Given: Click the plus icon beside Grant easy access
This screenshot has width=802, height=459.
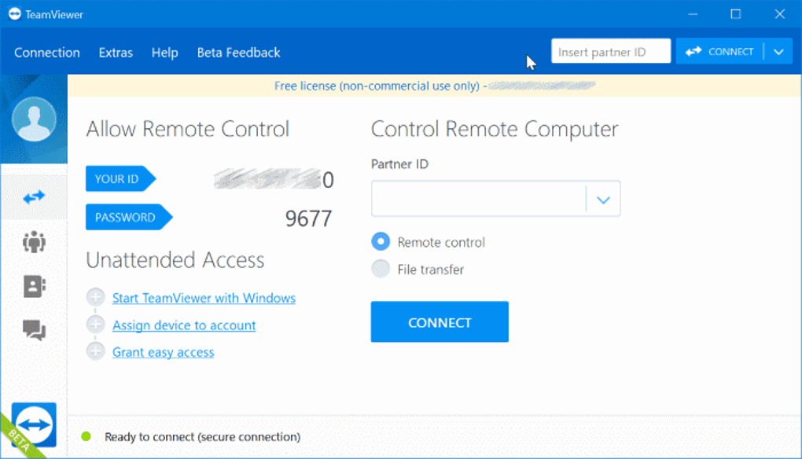Looking at the screenshot, I should click(95, 351).
